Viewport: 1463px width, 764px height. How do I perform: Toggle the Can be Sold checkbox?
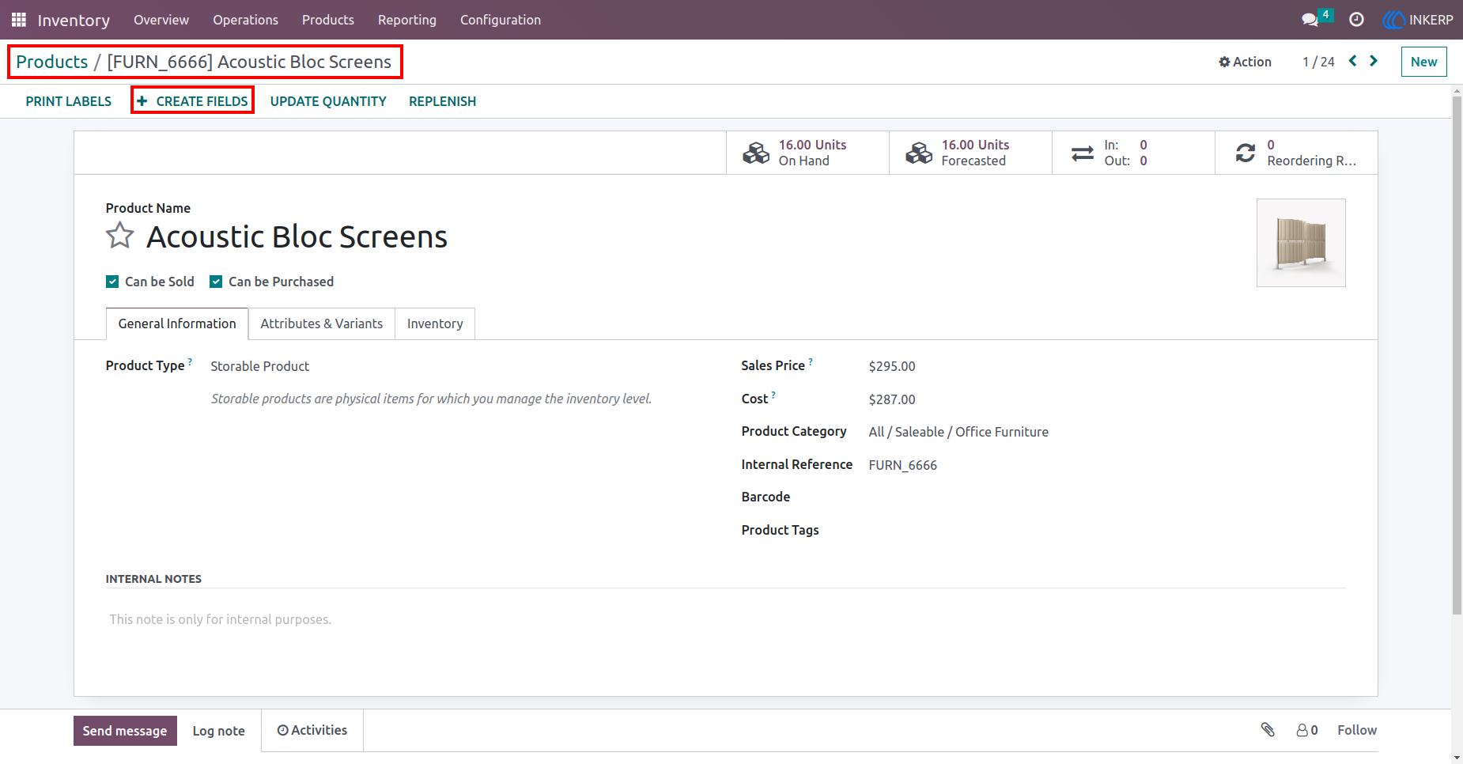pyautogui.click(x=112, y=282)
